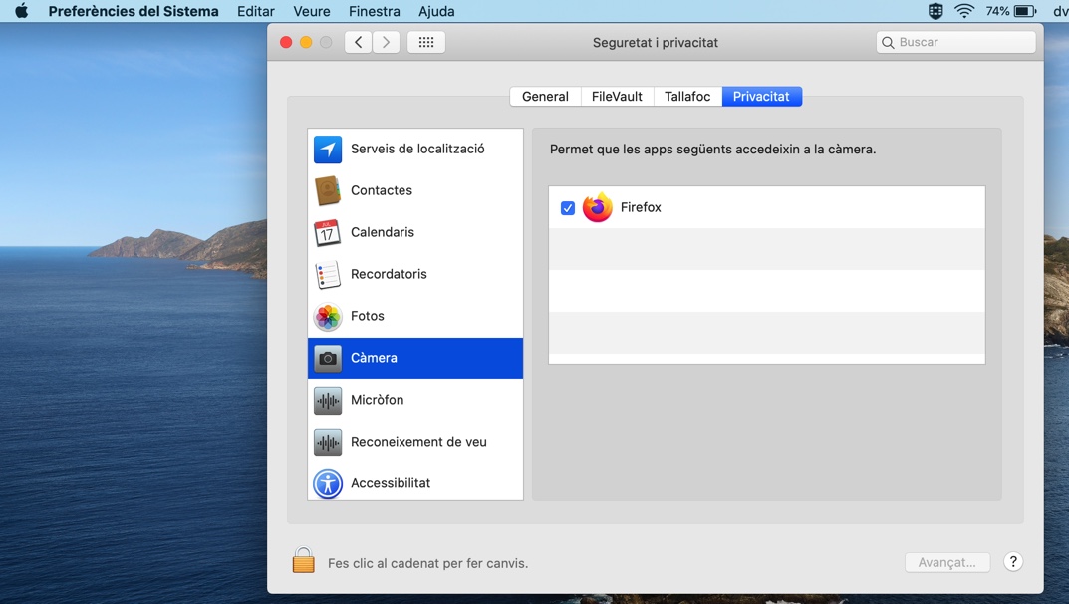The width and height of the screenshot is (1069, 604).
Task: Click the help question mark button
Action: (x=1013, y=562)
